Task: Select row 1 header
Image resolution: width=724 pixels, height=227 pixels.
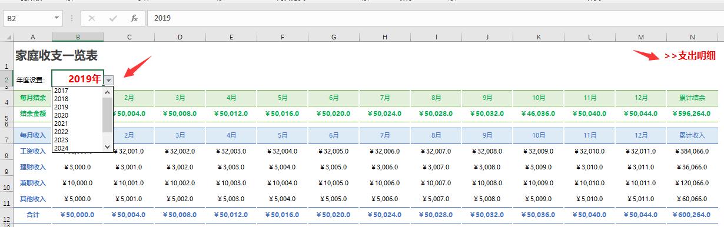Action: pos(6,56)
